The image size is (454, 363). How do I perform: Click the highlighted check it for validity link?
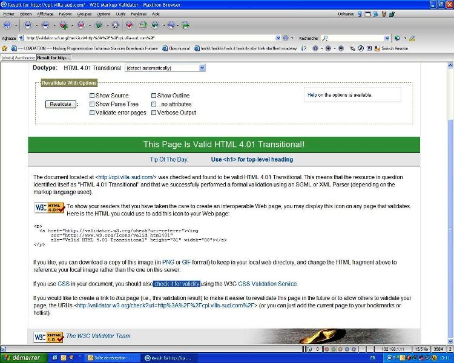click(177, 284)
